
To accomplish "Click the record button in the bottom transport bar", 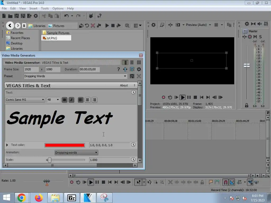I will [x=71, y=182].
